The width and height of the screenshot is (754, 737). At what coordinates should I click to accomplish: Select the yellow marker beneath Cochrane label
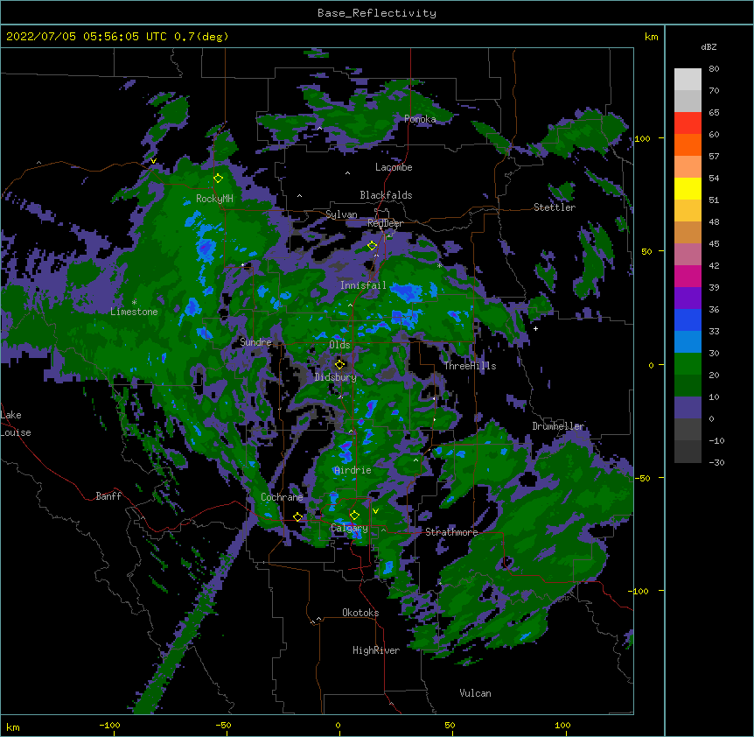click(x=297, y=517)
